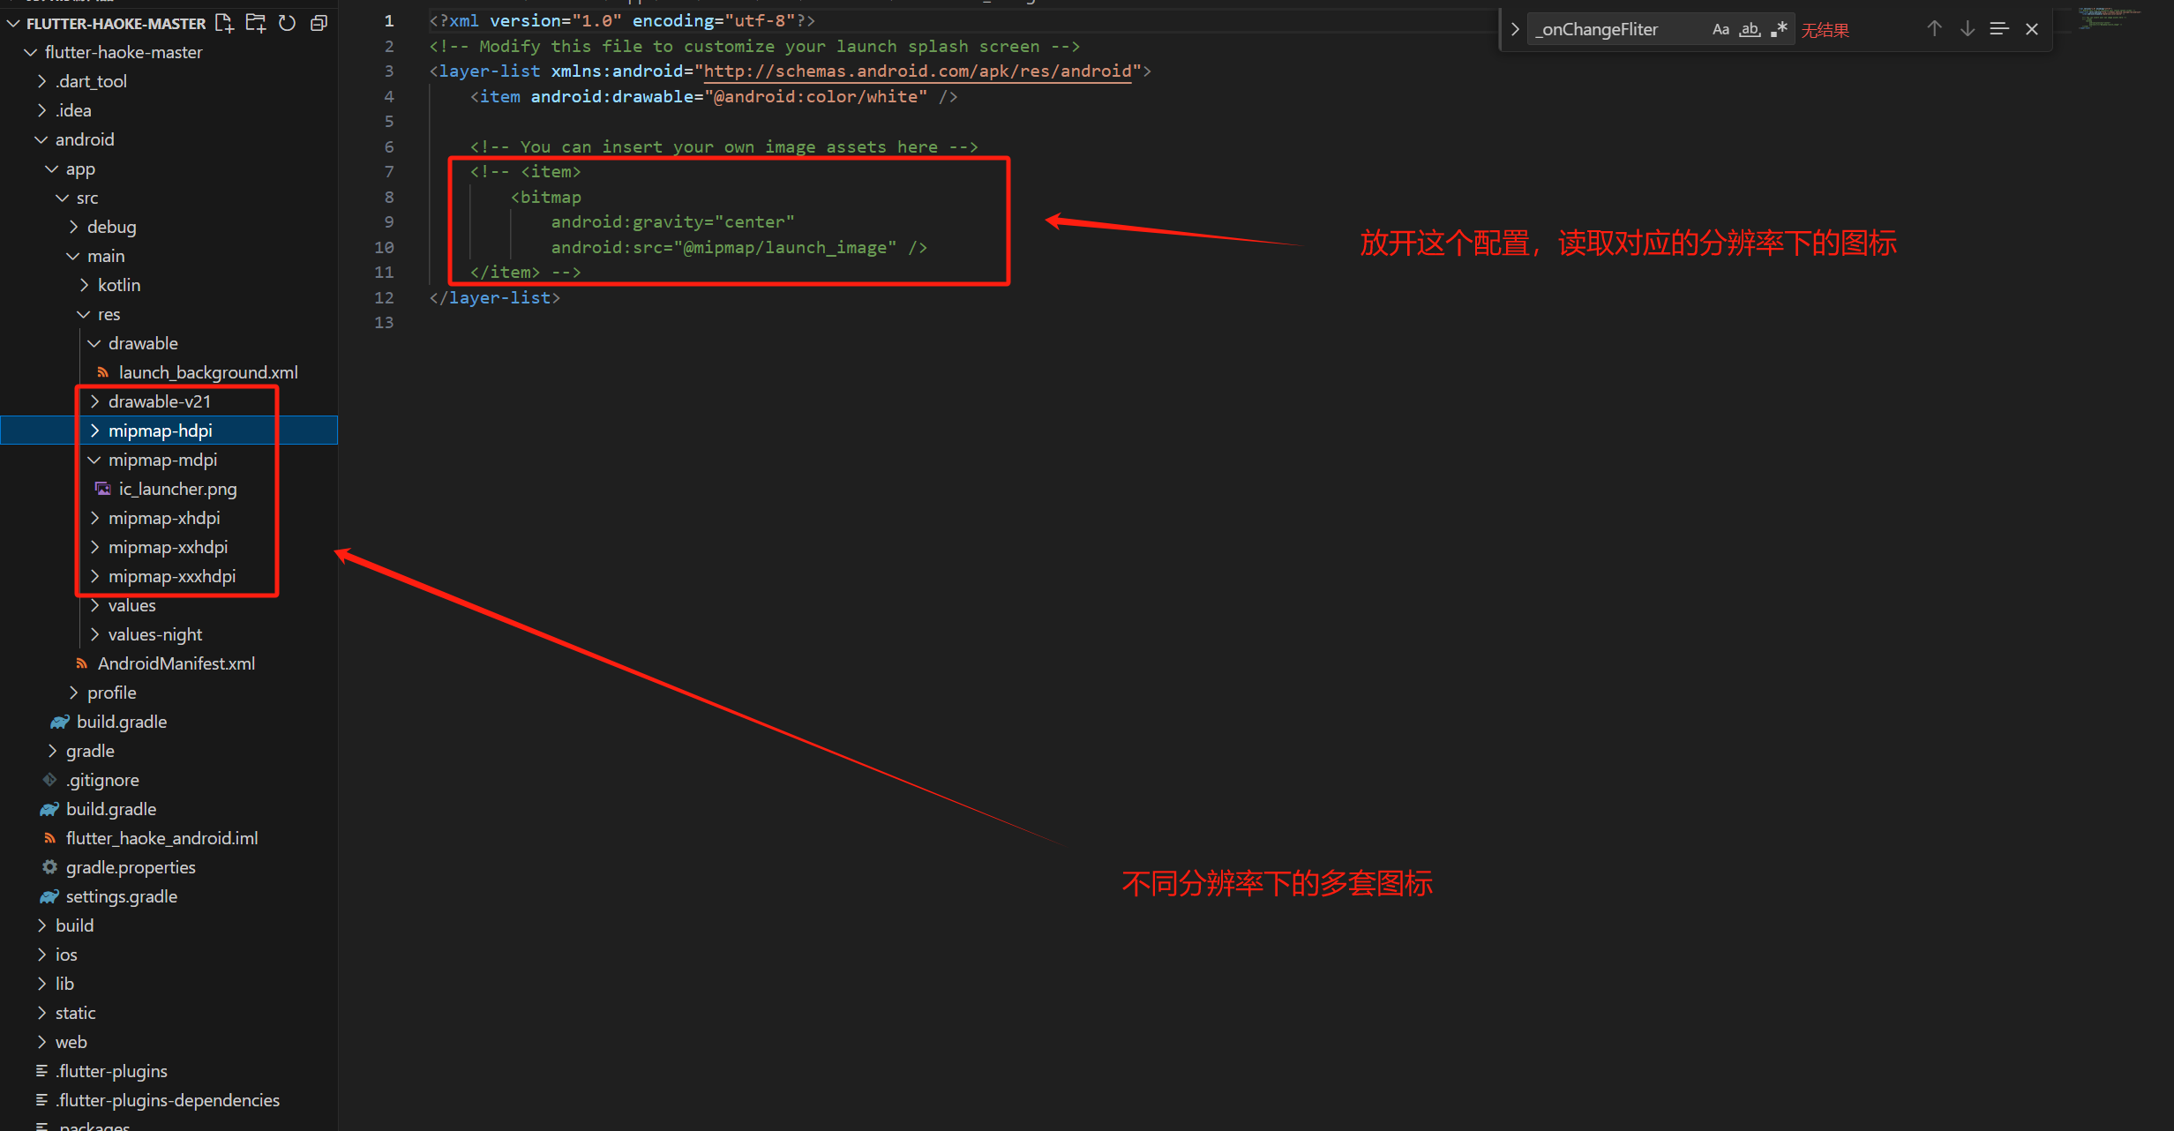Open ic_launcher.png image file
This screenshot has height=1131, width=2174.
pos(177,489)
